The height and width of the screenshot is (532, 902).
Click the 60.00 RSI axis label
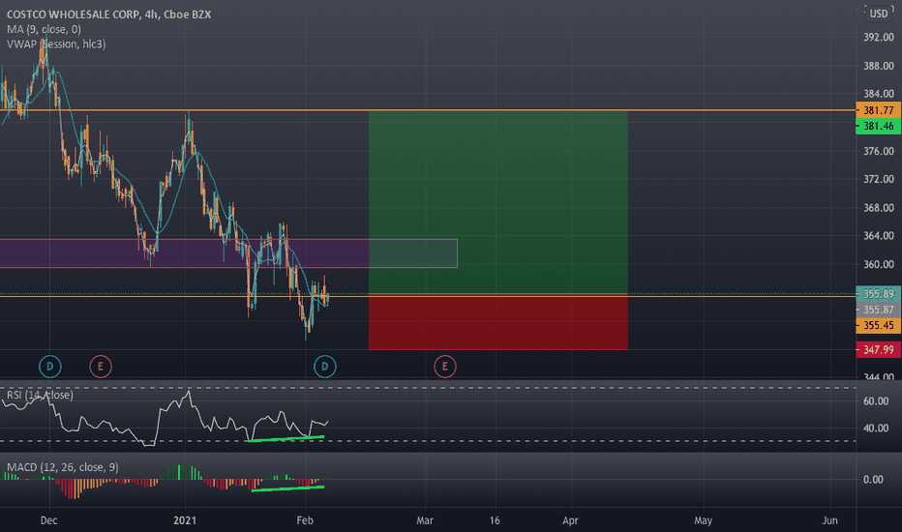point(876,401)
